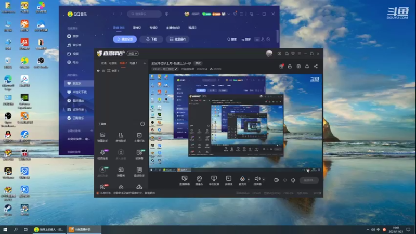Image resolution: width=416 pixels, height=234 pixels.
Task: Open the 主播任务 tool in toolbox
Action: pyautogui.click(x=139, y=137)
